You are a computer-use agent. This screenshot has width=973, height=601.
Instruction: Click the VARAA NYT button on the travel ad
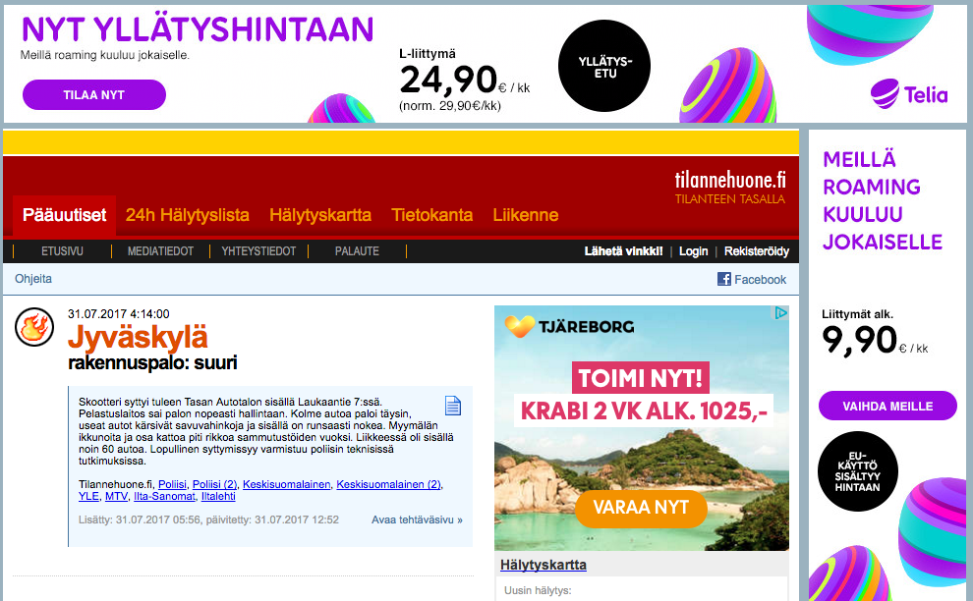(641, 508)
